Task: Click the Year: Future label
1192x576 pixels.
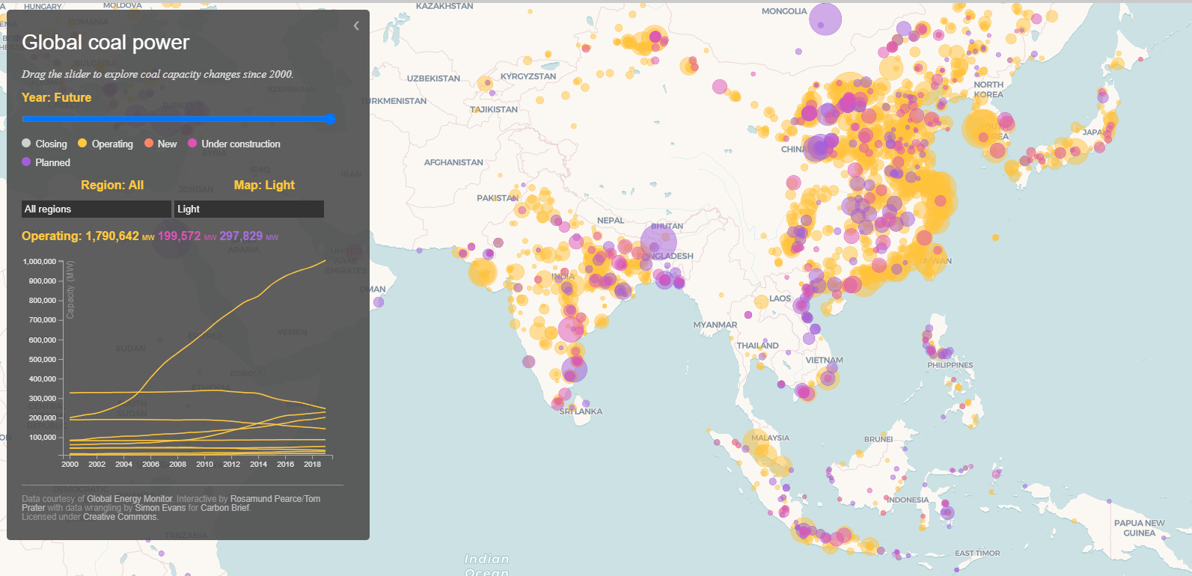Action: point(57,97)
